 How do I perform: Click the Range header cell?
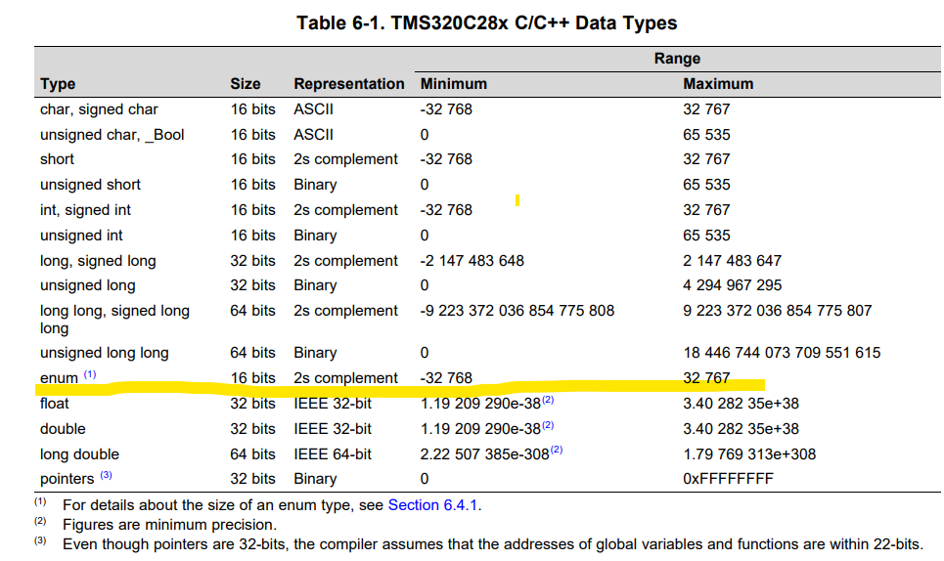coord(677,59)
